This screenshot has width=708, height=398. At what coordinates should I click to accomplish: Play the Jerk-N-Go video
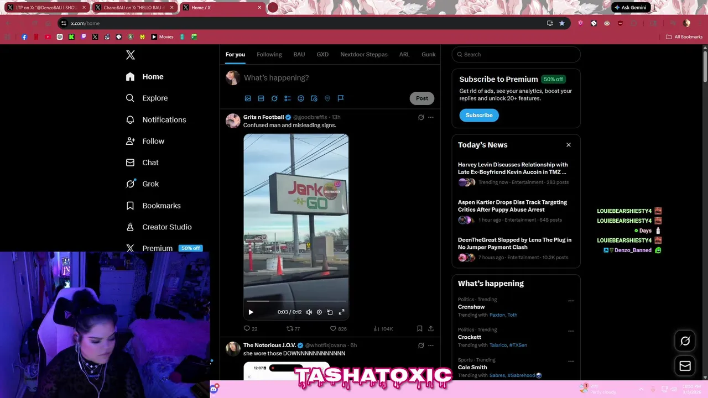pyautogui.click(x=251, y=312)
